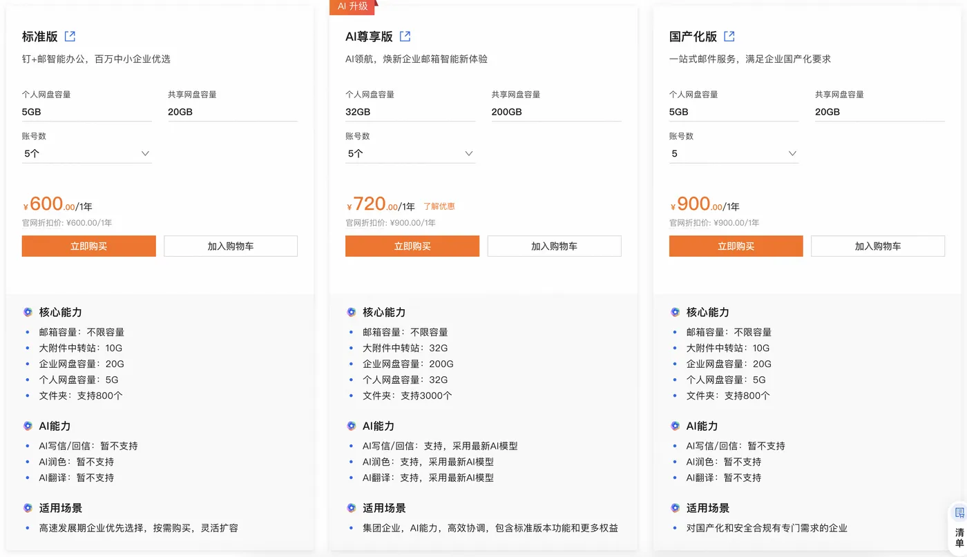Click AI领航，焕新企业邮箱智能新体验 subtitle

pyautogui.click(x=417, y=59)
